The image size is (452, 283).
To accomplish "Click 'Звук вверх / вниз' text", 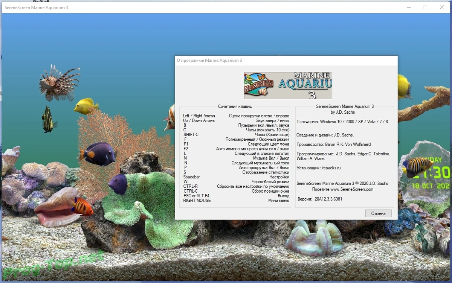I will [x=272, y=120].
